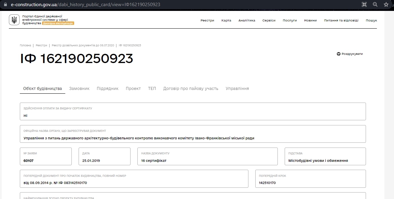The image size is (394, 199).
Task: Go to Реєстри breadcrumb
Action: (x=41, y=45)
